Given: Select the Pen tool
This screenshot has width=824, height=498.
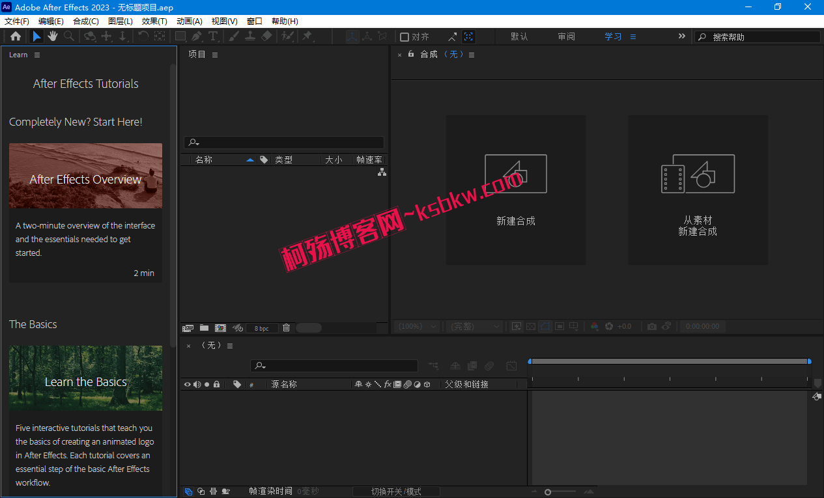Looking at the screenshot, I should pos(196,36).
